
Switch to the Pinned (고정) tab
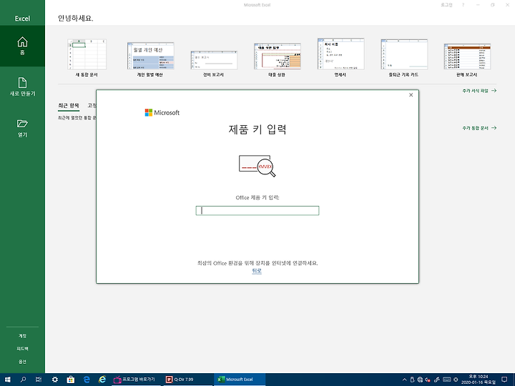click(92, 105)
